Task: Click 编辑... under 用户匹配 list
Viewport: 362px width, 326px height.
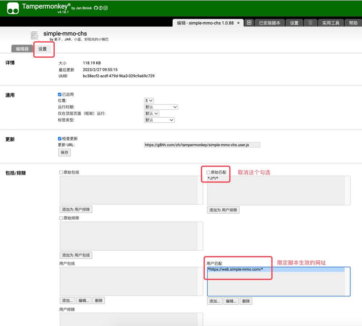Action: coord(231,301)
